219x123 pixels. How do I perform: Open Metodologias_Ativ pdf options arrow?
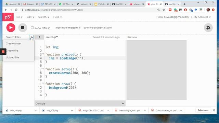point(145,110)
